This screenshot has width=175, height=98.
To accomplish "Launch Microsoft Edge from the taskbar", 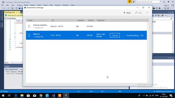I will (x=16, y=96).
